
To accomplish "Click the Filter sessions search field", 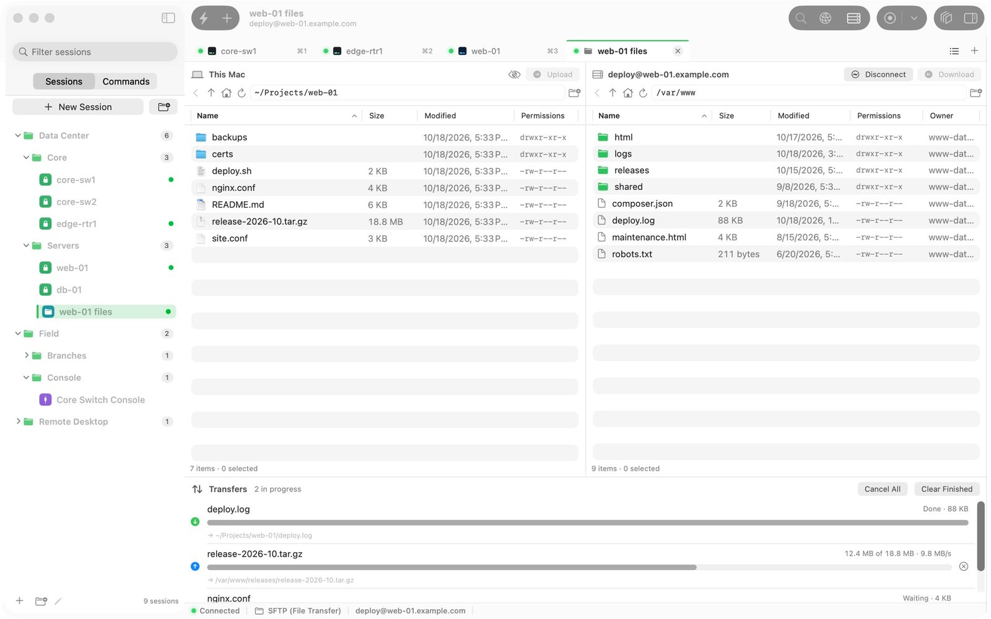I will tap(95, 52).
